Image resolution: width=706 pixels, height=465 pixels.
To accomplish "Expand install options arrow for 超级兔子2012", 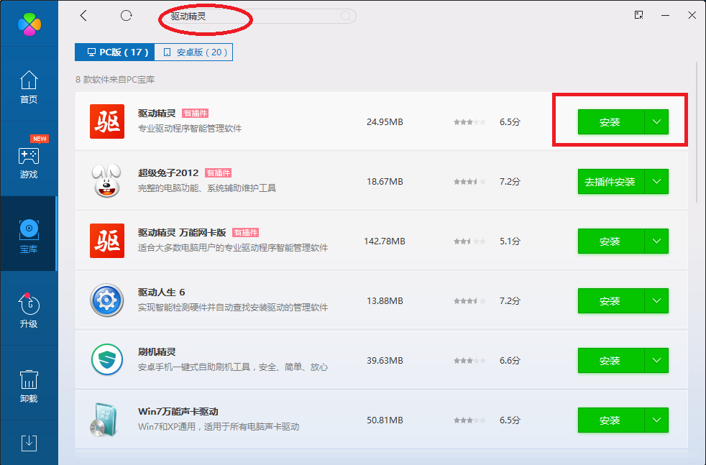I will (x=656, y=181).
